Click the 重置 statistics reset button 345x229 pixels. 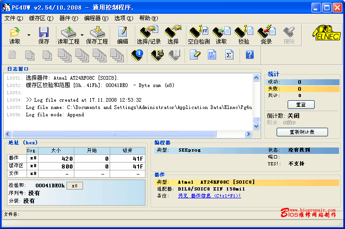pos(301,104)
